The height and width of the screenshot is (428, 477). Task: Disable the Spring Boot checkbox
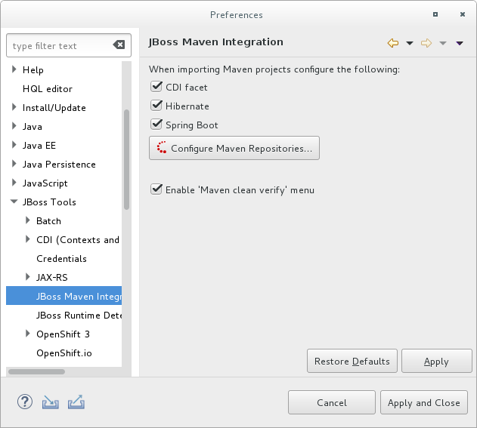[156, 125]
